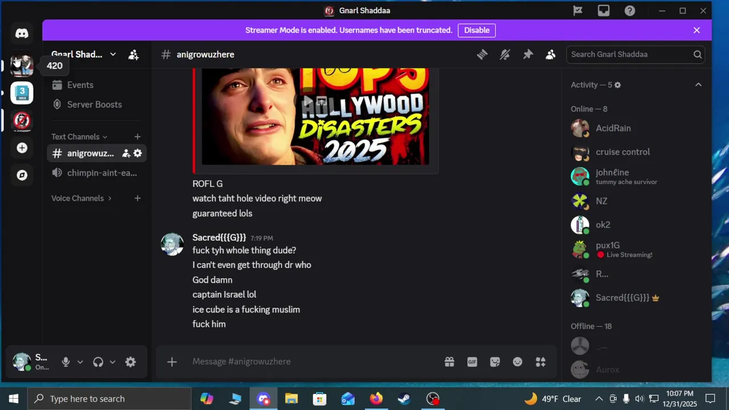Viewport: 729px width, 410px height.
Task: Click Add a Server plus icon
Action: tap(22, 148)
